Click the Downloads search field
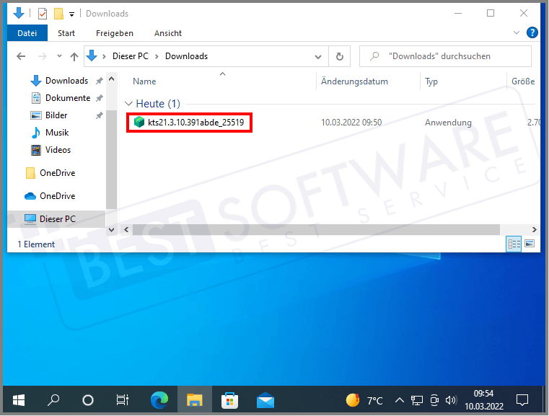Viewport: 549px width, 416px height. pyautogui.click(x=445, y=56)
